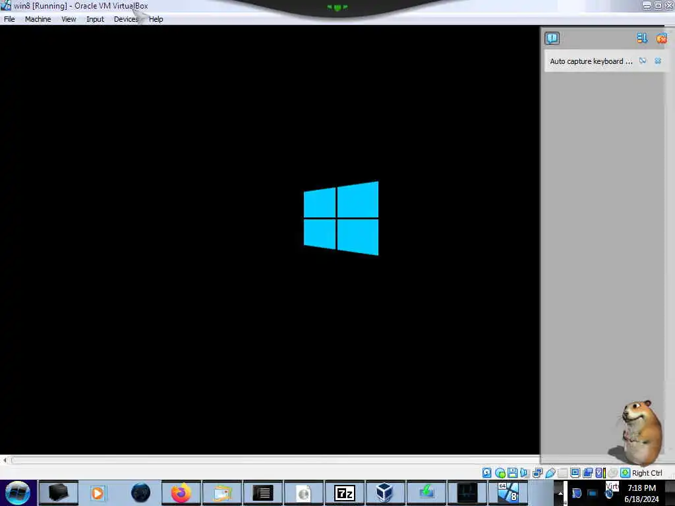This screenshot has width=675, height=506.
Task: Click the green keyboard capture arrow indicator
Action: tap(625, 473)
